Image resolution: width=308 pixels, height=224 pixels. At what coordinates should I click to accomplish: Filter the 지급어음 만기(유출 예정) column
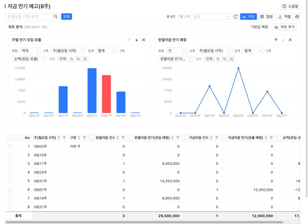pos(271,138)
